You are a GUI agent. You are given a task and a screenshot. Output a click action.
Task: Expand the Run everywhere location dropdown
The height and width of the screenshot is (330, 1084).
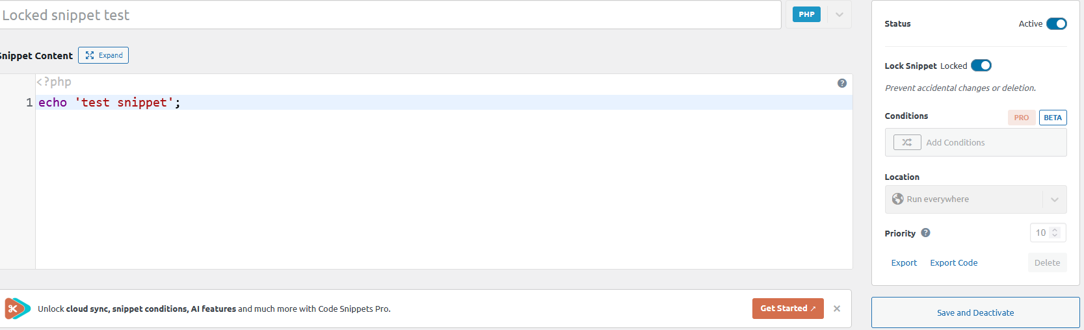point(1054,199)
